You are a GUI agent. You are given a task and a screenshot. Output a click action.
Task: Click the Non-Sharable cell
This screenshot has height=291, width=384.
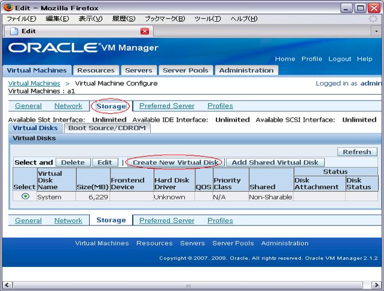[271, 197]
